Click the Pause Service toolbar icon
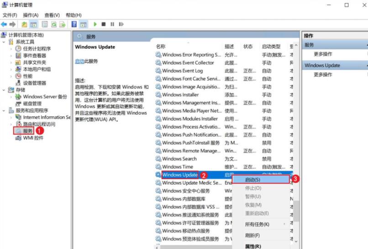 [x=112, y=24]
